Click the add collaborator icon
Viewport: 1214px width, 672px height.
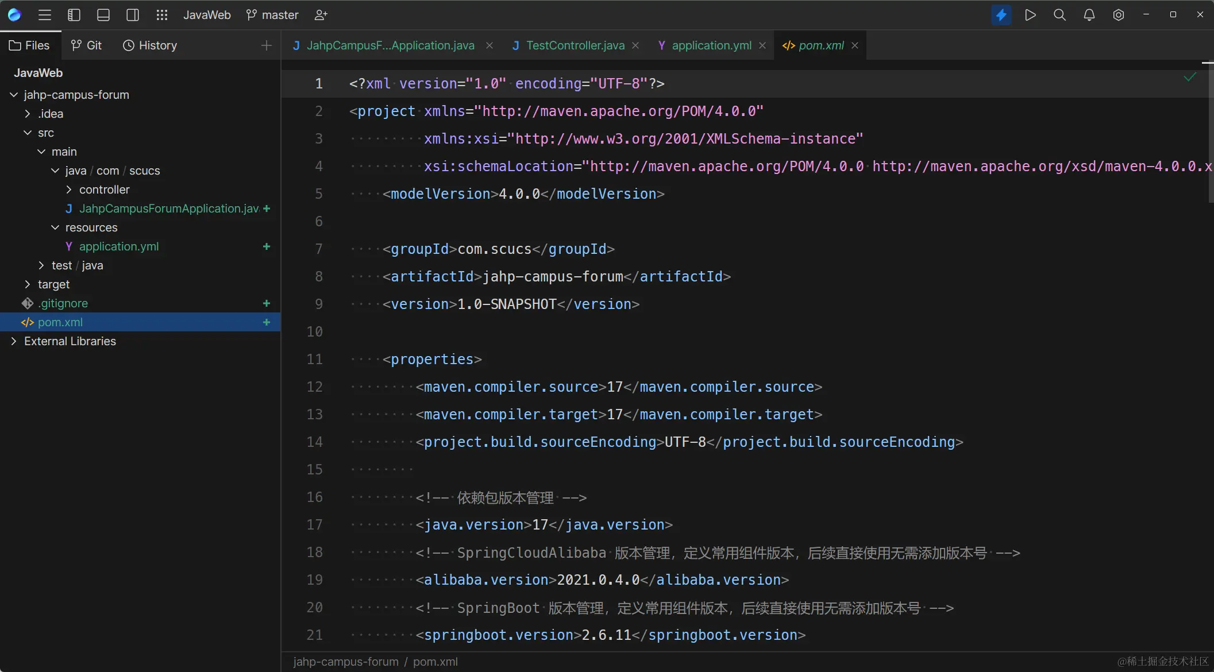pyautogui.click(x=321, y=15)
